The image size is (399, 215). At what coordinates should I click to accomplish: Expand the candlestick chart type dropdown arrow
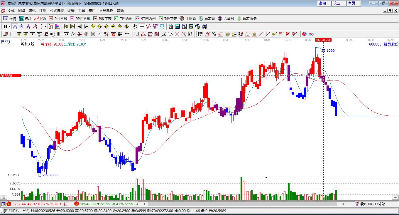(x=45, y=26)
